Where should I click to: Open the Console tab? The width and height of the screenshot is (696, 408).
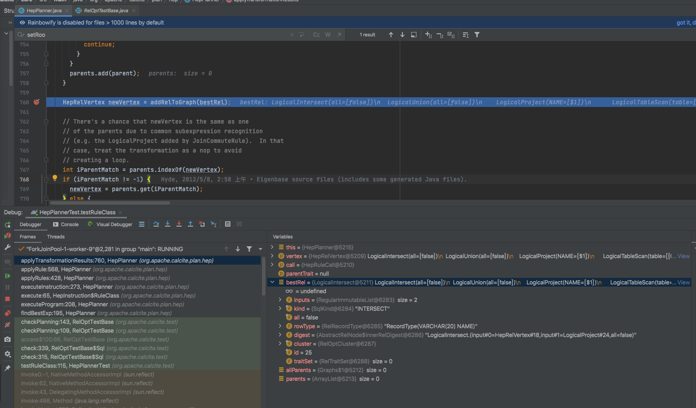click(65, 224)
